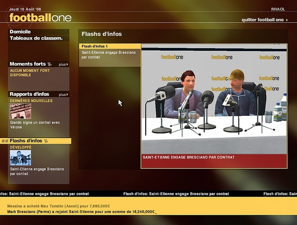Expand Rapports d'infos with plus link
Image resolution: width=297 pixels, height=225 pixels.
(x=64, y=95)
